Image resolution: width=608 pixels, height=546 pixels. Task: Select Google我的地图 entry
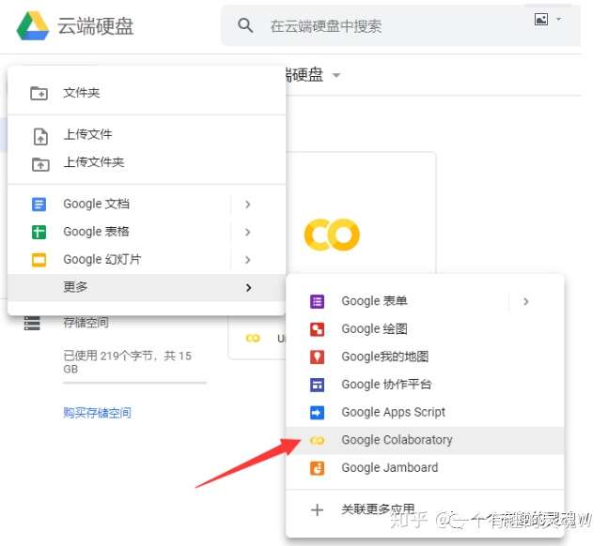tap(425, 356)
